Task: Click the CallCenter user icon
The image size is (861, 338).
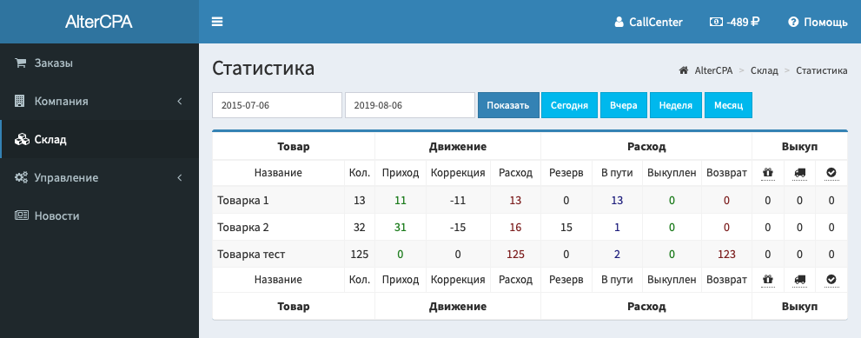Action: coord(619,22)
